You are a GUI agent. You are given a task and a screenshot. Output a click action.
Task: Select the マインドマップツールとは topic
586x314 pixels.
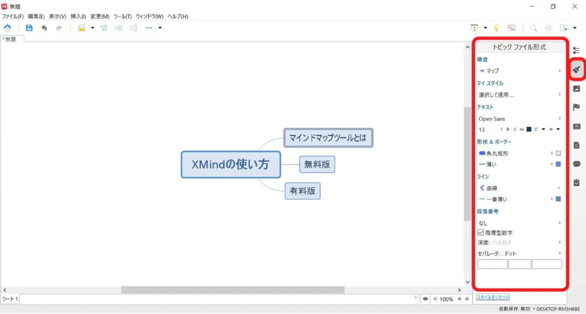tap(328, 138)
